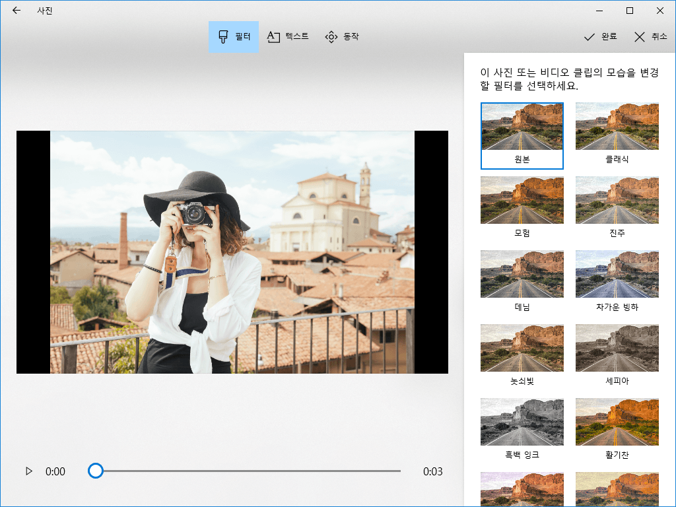Select the 원본 (Original) filter thumbnail
Image resolution: width=676 pixels, height=507 pixels.
pyautogui.click(x=522, y=136)
